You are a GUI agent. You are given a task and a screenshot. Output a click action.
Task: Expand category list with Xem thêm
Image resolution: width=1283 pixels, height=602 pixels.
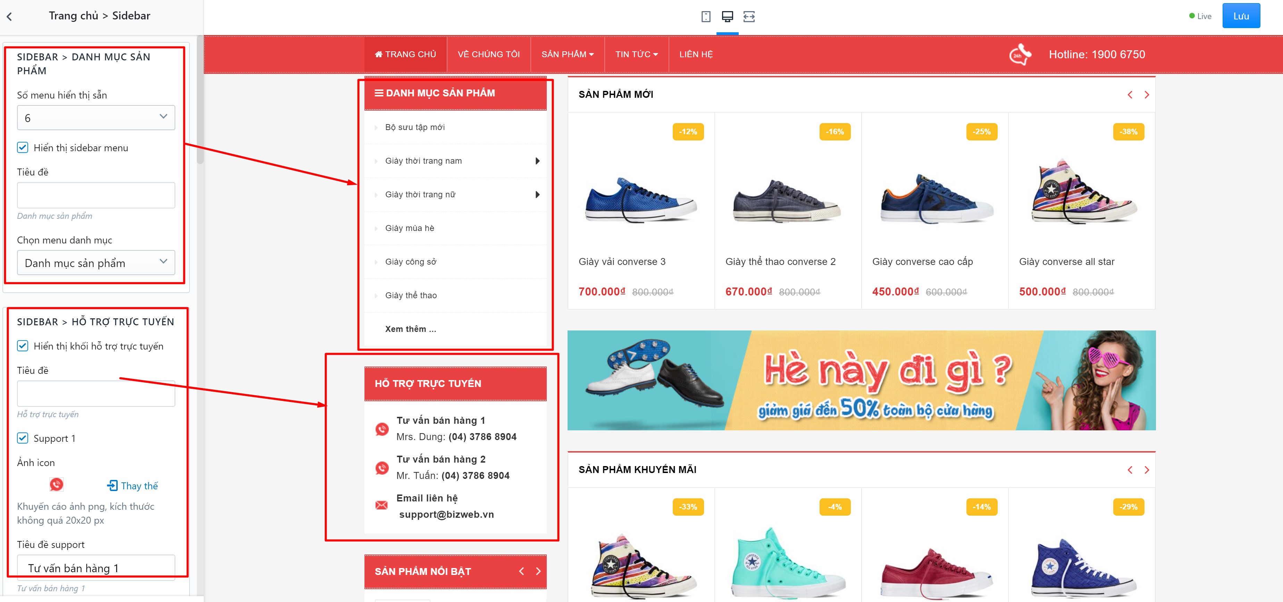coord(410,329)
